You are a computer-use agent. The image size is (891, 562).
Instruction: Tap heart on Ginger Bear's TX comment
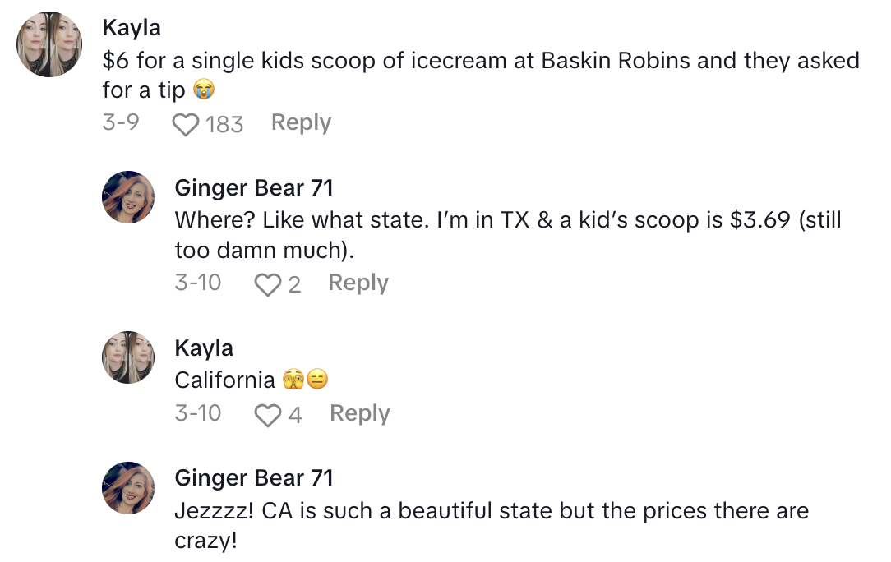[x=267, y=284]
